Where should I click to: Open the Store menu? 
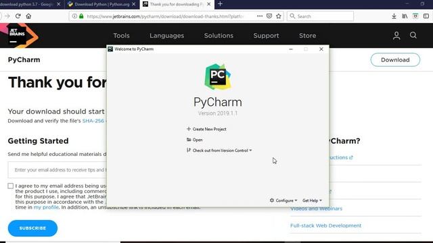[x=307, y=36]
